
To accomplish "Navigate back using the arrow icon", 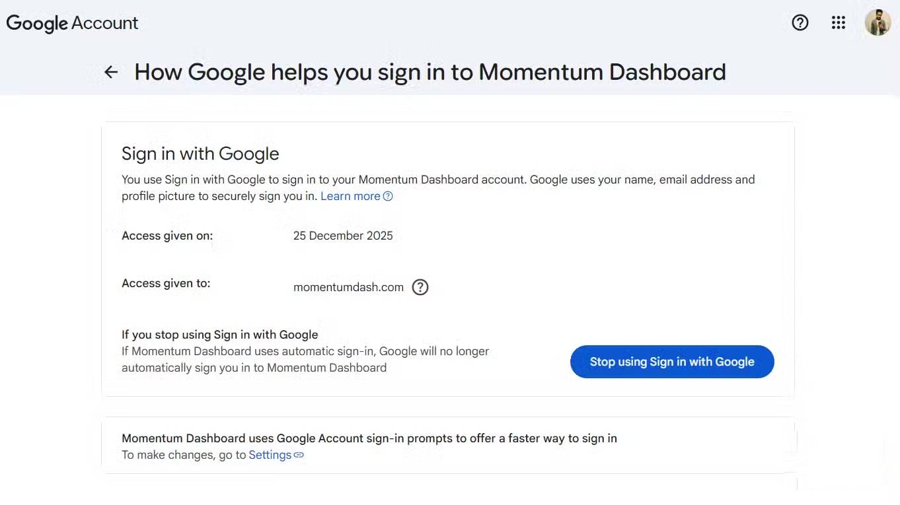I will tap(110, 72).
